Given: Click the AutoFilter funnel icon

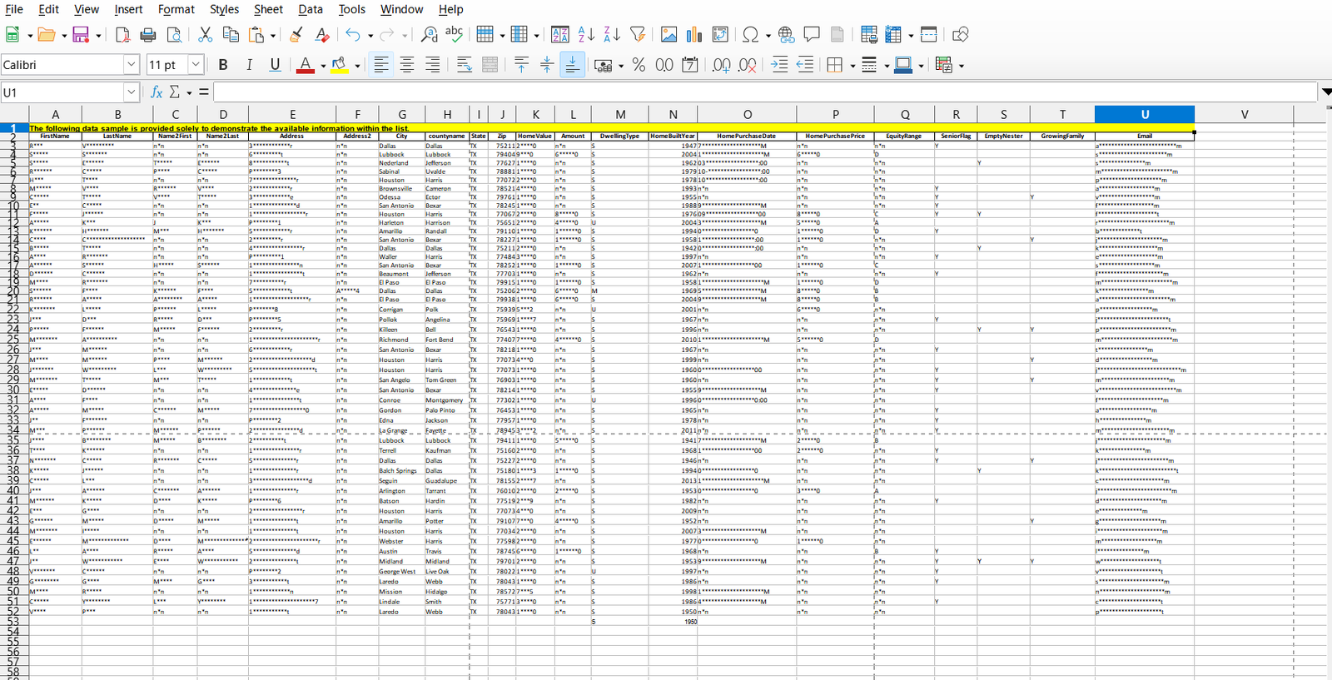Looking at the screenshot, I should pos(638,34).
